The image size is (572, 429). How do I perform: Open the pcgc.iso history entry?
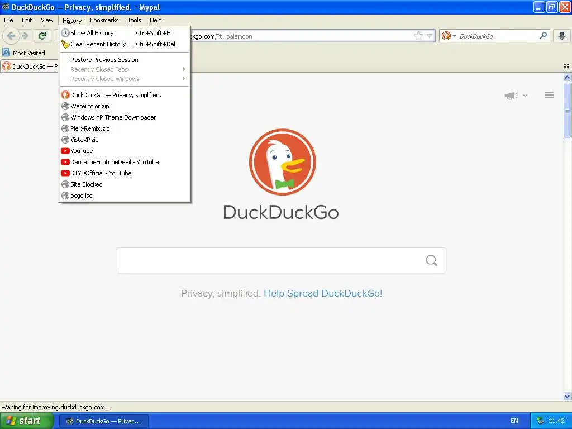(x=125, y=196)
